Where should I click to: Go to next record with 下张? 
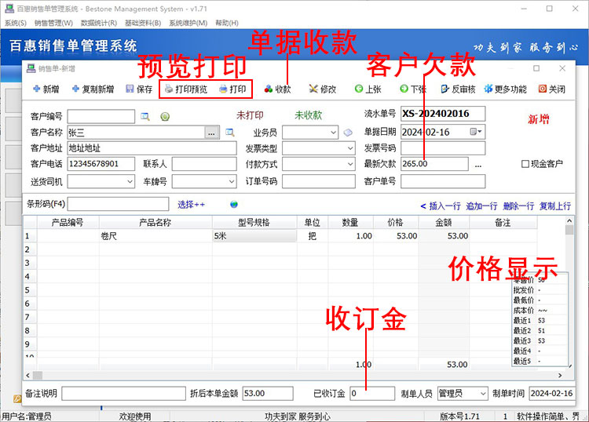point(413,89)
